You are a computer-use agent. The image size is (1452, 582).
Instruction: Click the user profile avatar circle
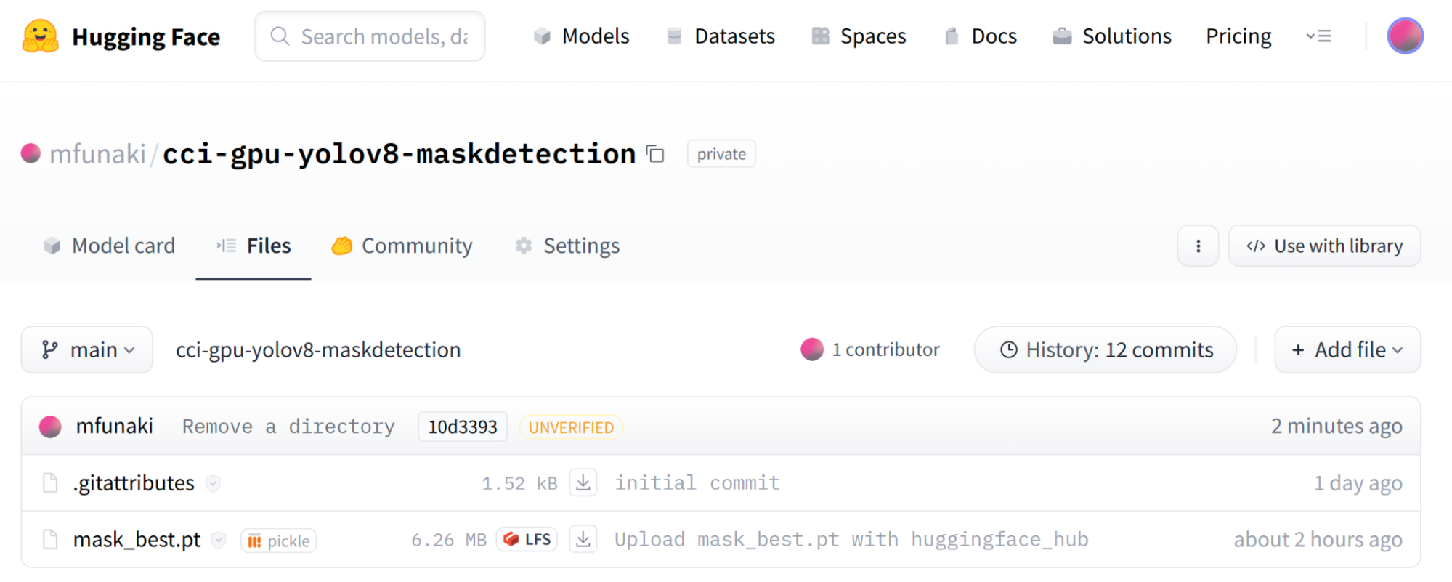click(x=1405, y=35)
